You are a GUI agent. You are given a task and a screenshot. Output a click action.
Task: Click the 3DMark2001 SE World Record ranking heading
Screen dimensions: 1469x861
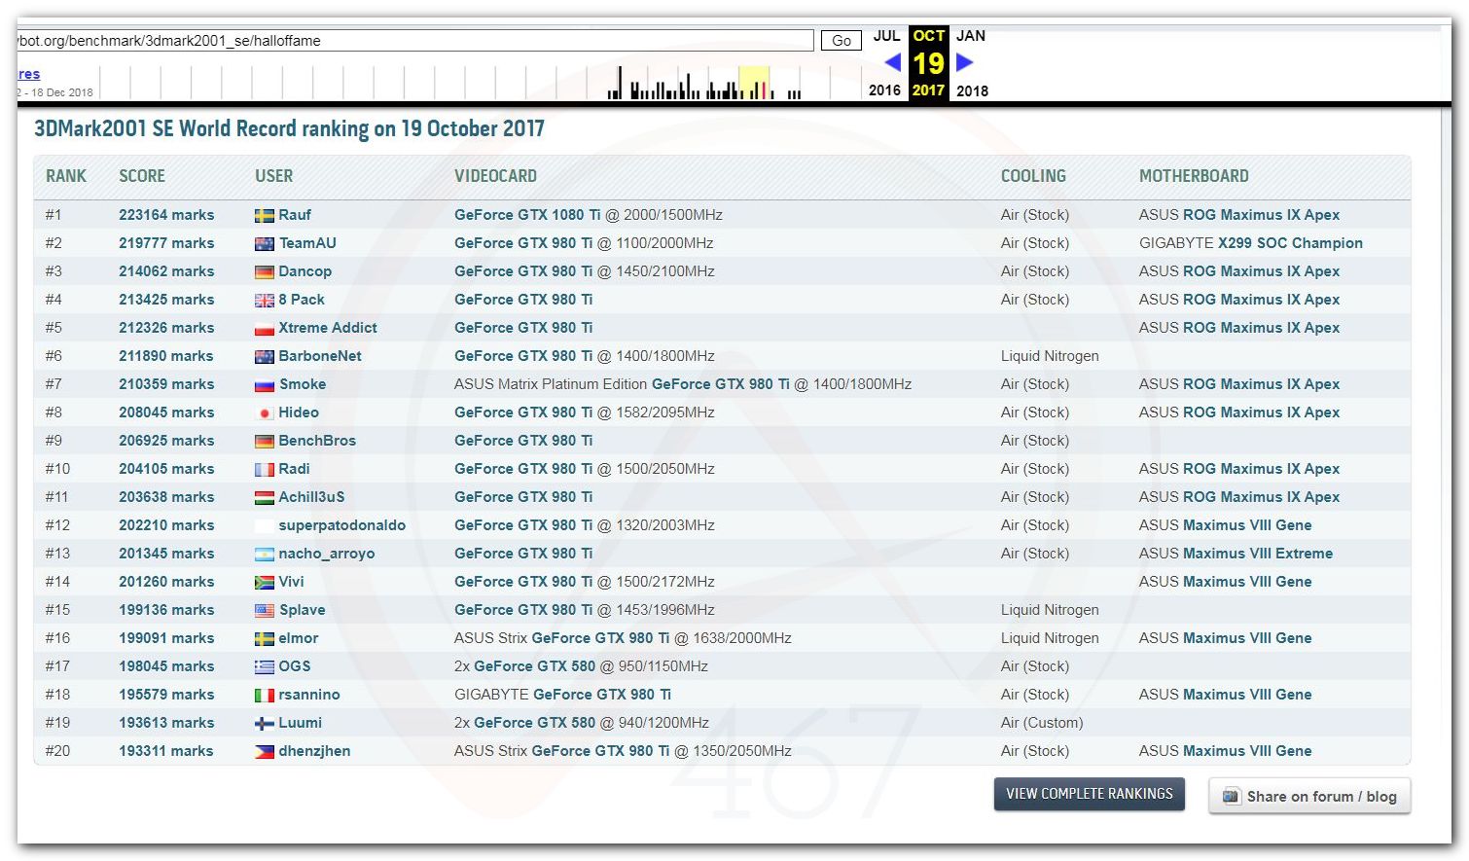tap(289, 128)
